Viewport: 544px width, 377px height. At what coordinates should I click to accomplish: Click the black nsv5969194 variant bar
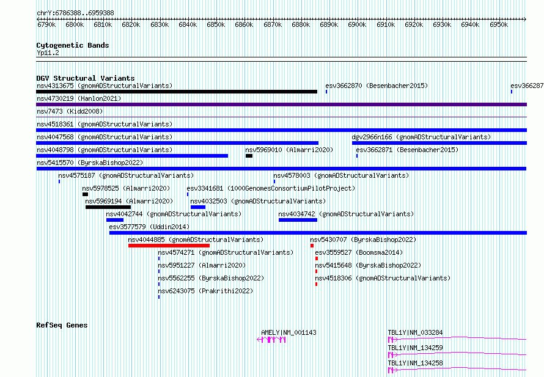click(x=108, y=207)
